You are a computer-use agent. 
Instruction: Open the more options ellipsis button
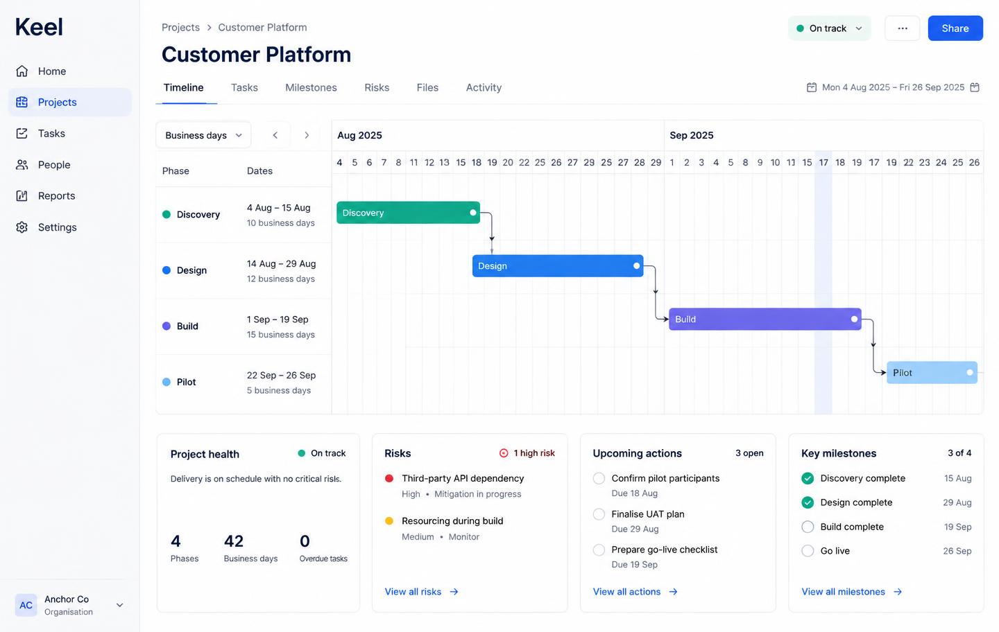pyautogui.click(x=902, y=28)
